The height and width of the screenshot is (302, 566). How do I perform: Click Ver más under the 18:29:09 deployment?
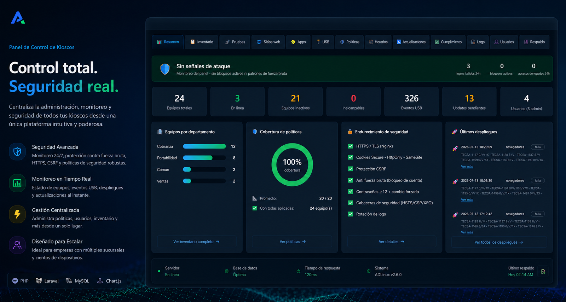coord(467,167)
